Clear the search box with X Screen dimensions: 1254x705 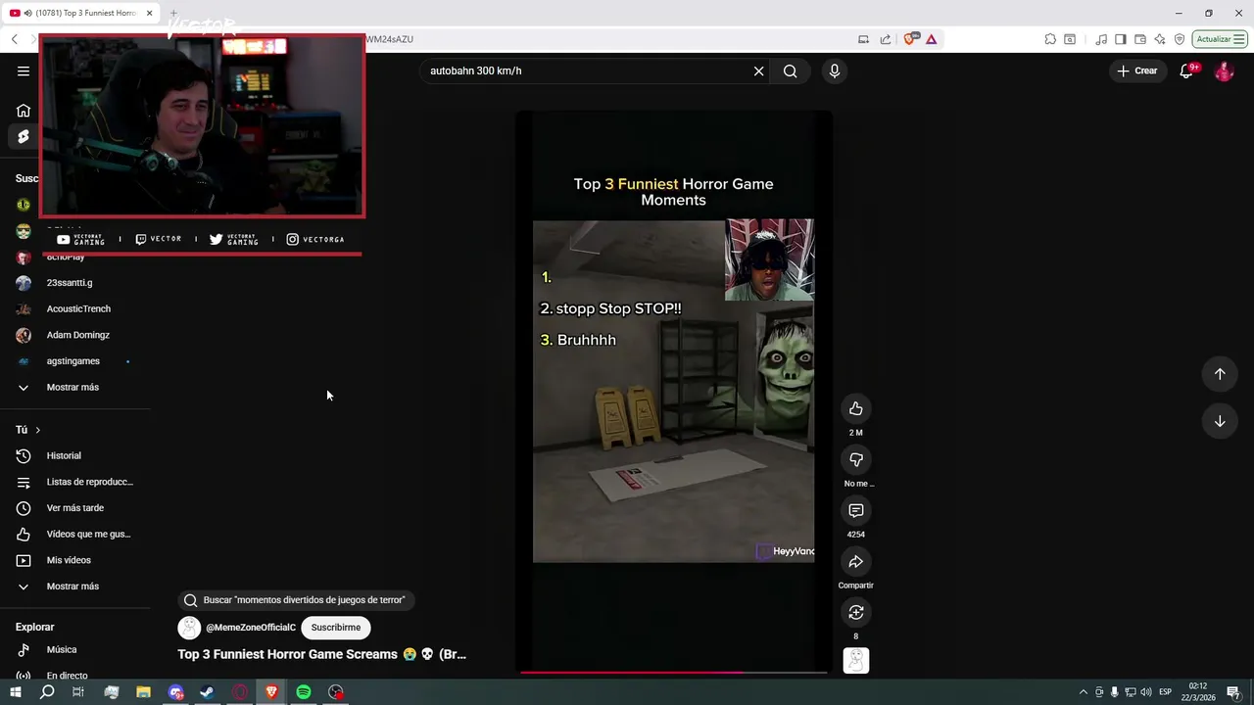[758, 70]
